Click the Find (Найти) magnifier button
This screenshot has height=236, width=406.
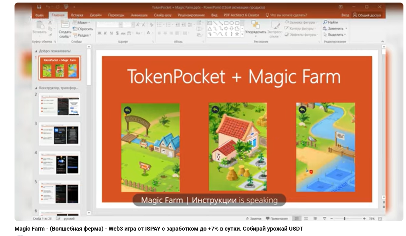(330, 22)
